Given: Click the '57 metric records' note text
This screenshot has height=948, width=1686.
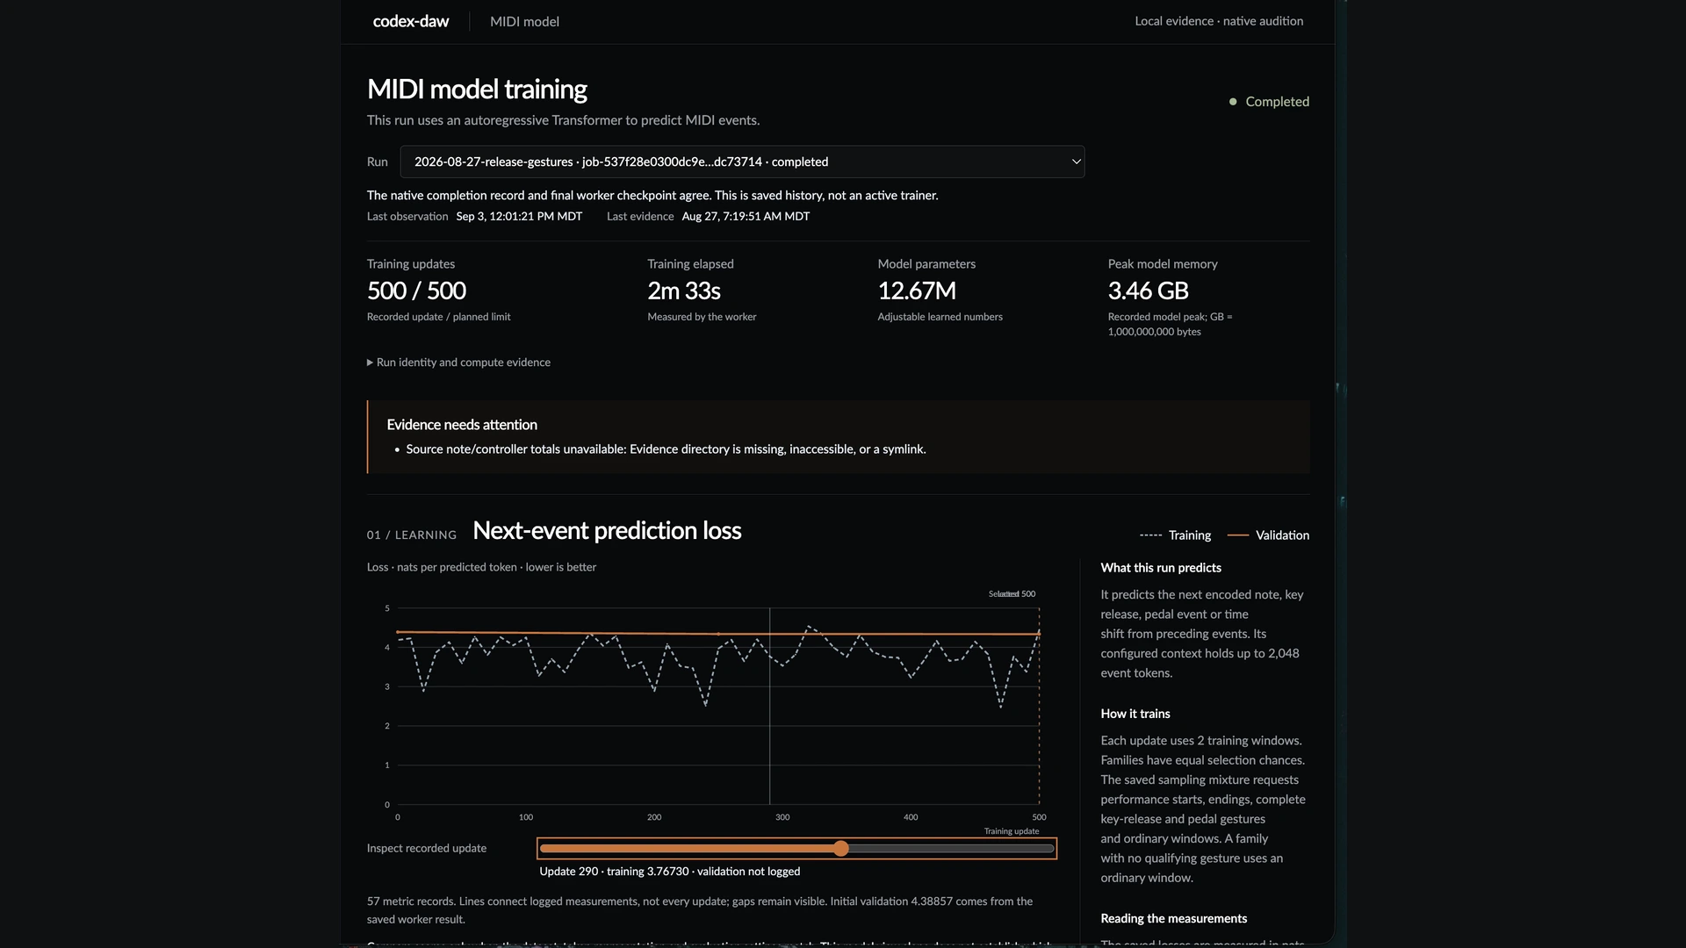Looking at the screenshot, I should 700,910.
